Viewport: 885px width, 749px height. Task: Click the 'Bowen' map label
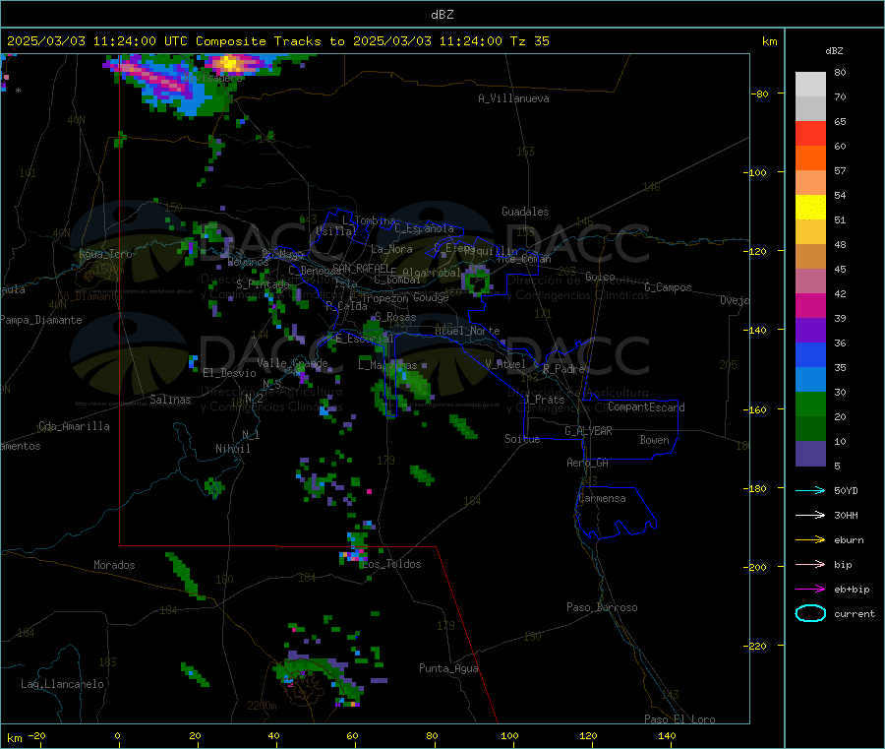point(654,440)
